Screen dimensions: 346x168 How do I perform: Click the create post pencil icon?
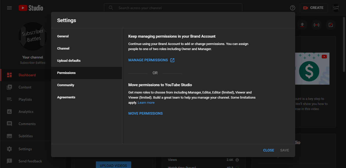pyautogui.click(x=331, y=25)
